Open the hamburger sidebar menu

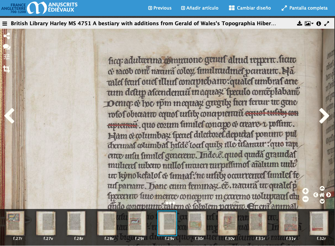click(5, 24)
